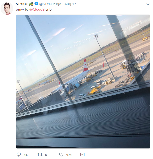Screen dimensions: 153x159
Task: Click the STYKO display name
Action: tap(21, 4)
